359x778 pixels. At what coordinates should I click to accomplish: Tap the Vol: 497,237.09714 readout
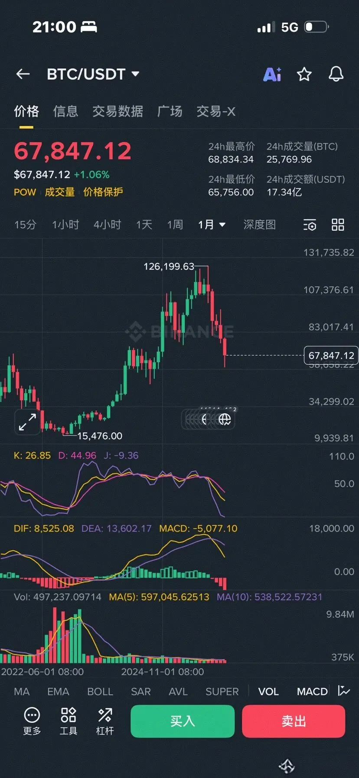[x=58, y=597]
